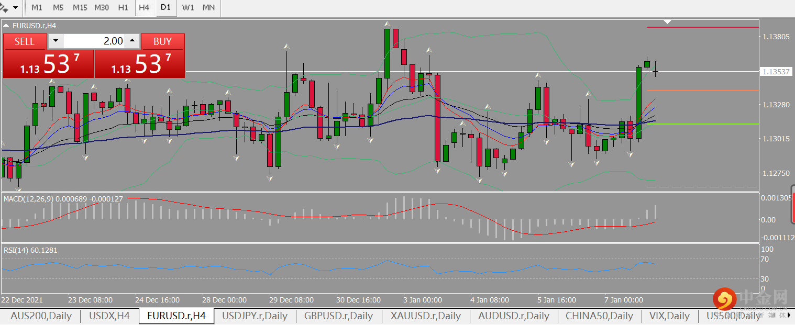The width and height of the screenshot is (795, 325).
Task: Click the RSI(14) 60.1281 indicator label
Action: click(30, 250)
